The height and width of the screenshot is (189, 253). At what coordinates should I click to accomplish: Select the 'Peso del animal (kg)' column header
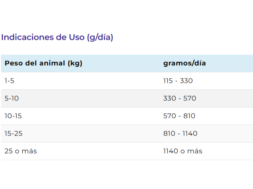[x=44, y=63]
